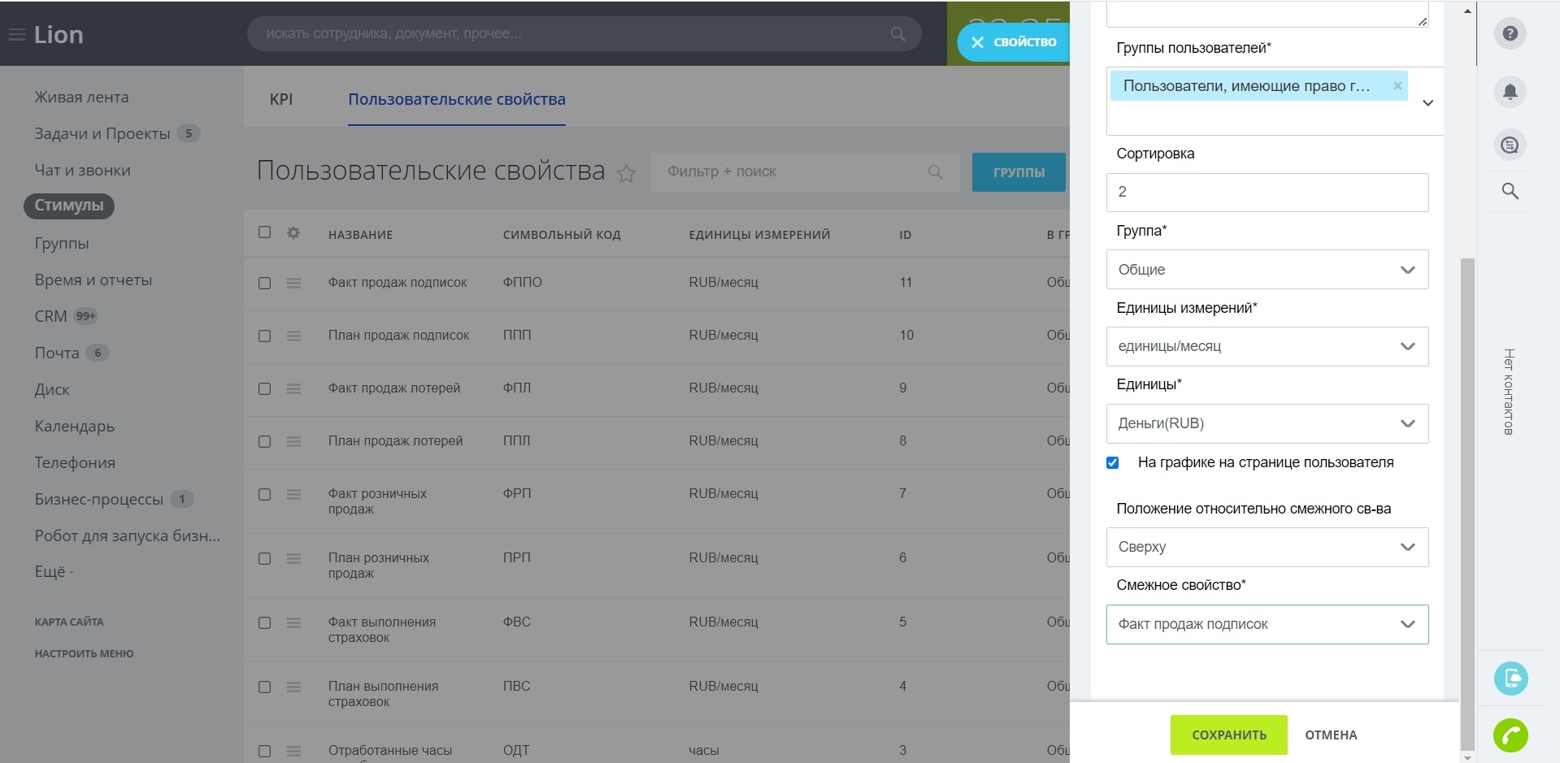The width and height of the screenshot is (1560, 763).
Task: Click the СОХРАНИТЬ button
Action: 1228,735
